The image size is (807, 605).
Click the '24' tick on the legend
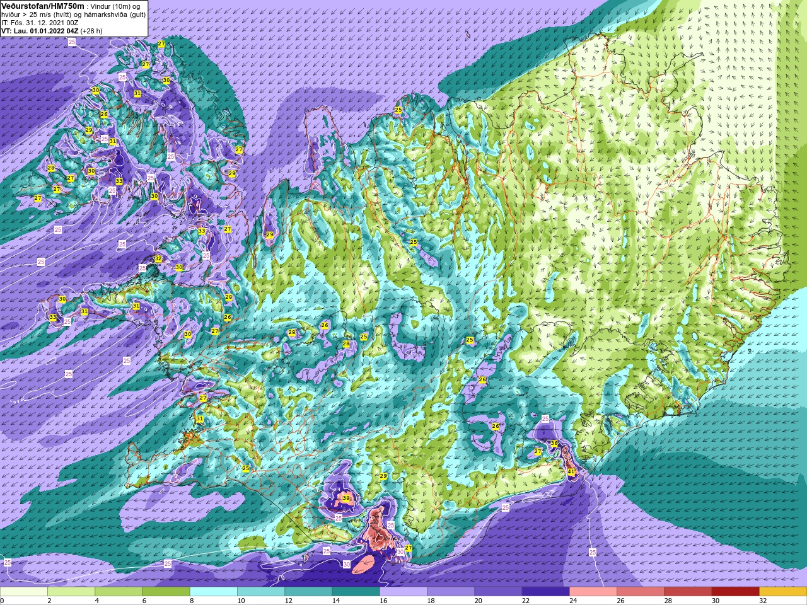(573, 601)
